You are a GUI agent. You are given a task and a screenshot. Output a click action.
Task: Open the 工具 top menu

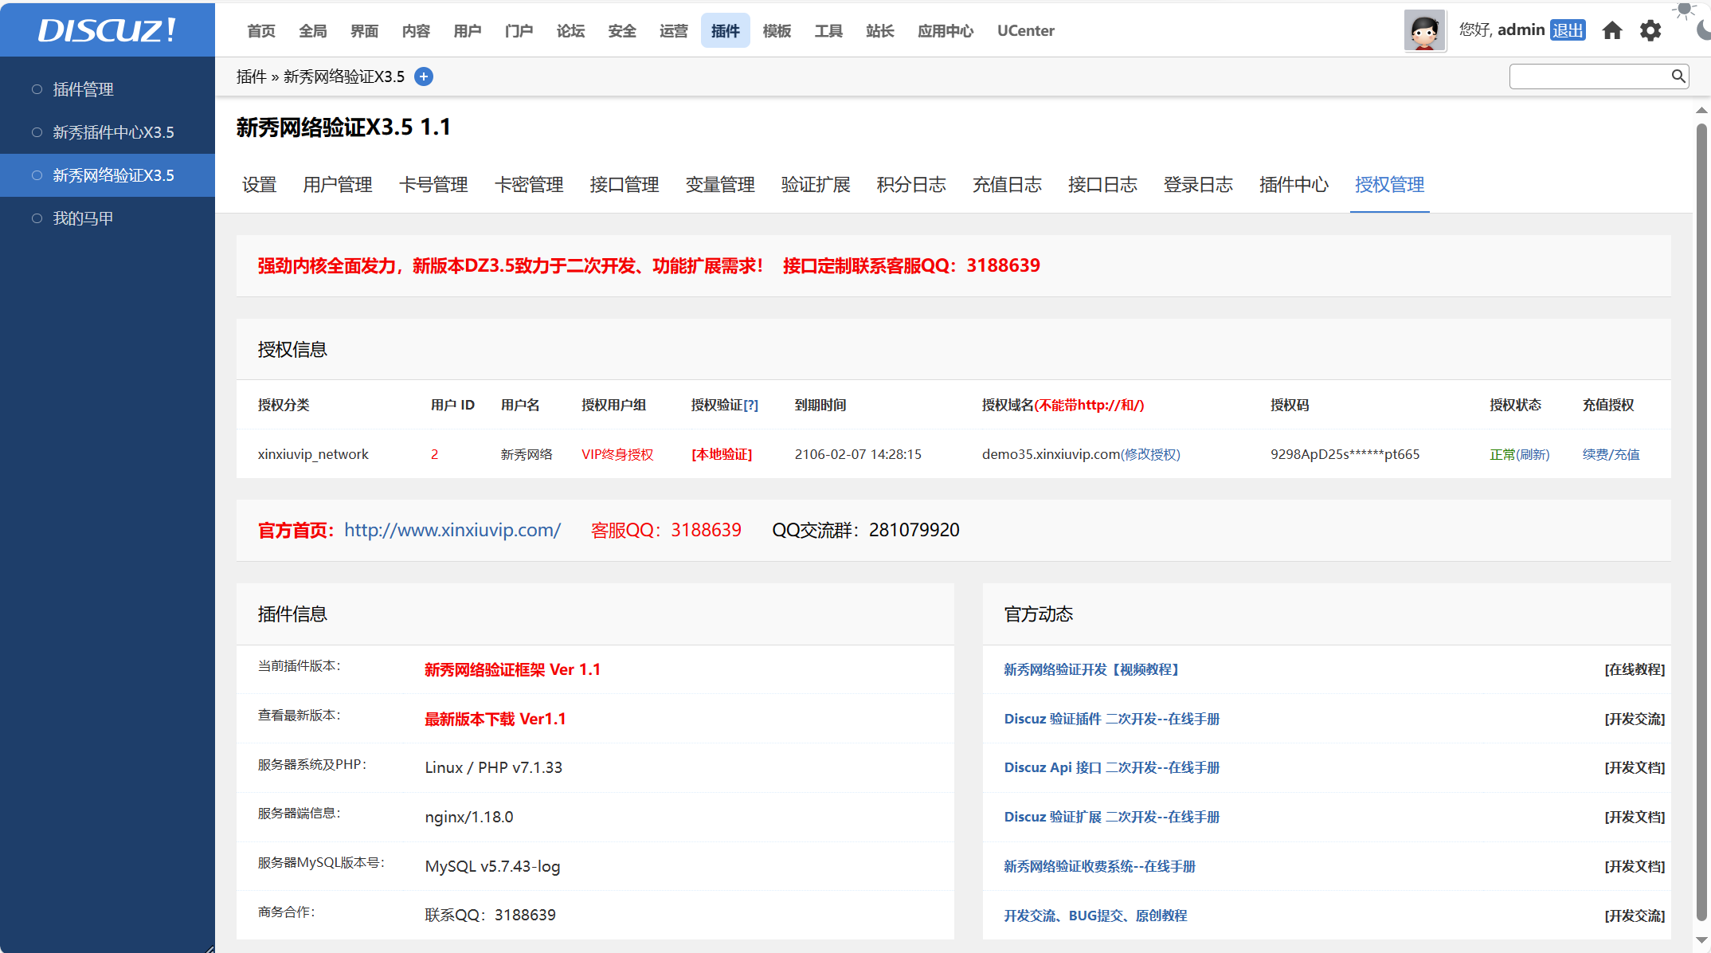(x=828, y=30)
